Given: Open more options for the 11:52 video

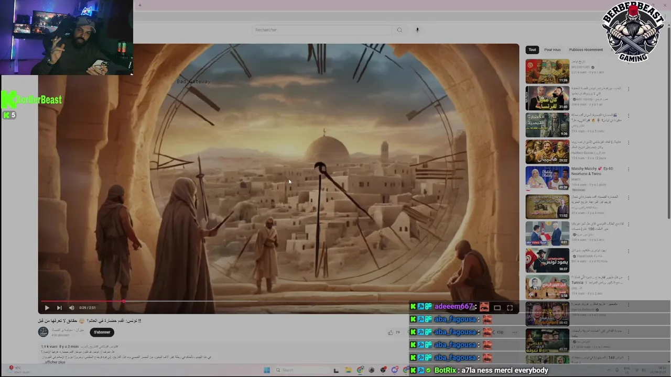Looking at the screenshot, I should click(628, 197).
